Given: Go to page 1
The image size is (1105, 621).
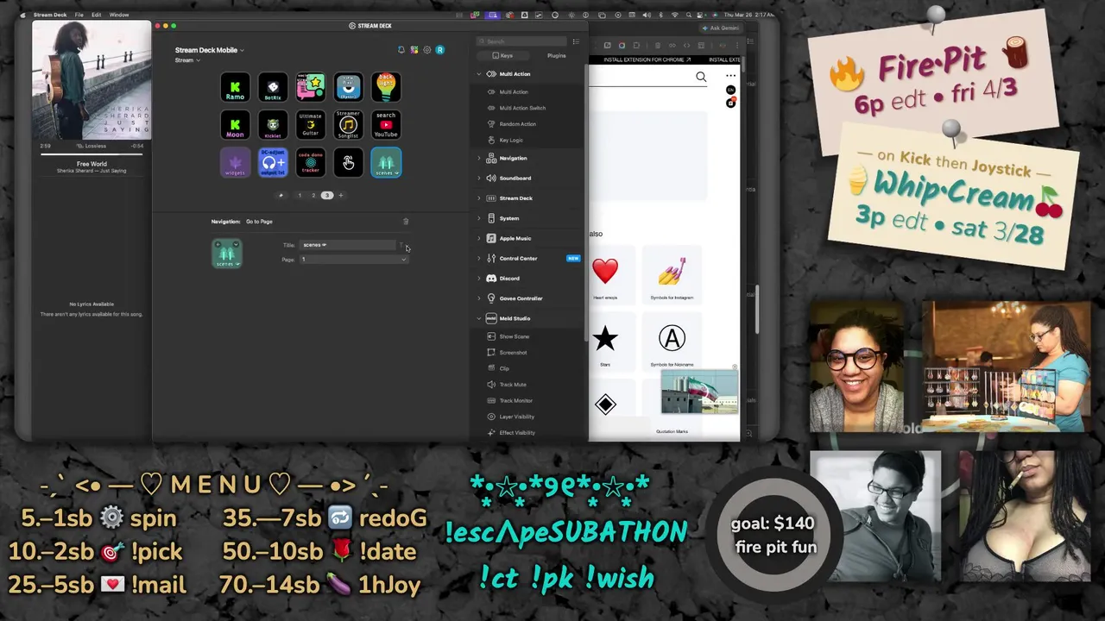Looking at the screenshot, I should (x=300, y=196).
